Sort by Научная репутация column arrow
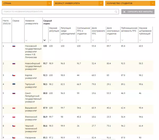This screenshot has height=140, width=159. tap(50, 40)
